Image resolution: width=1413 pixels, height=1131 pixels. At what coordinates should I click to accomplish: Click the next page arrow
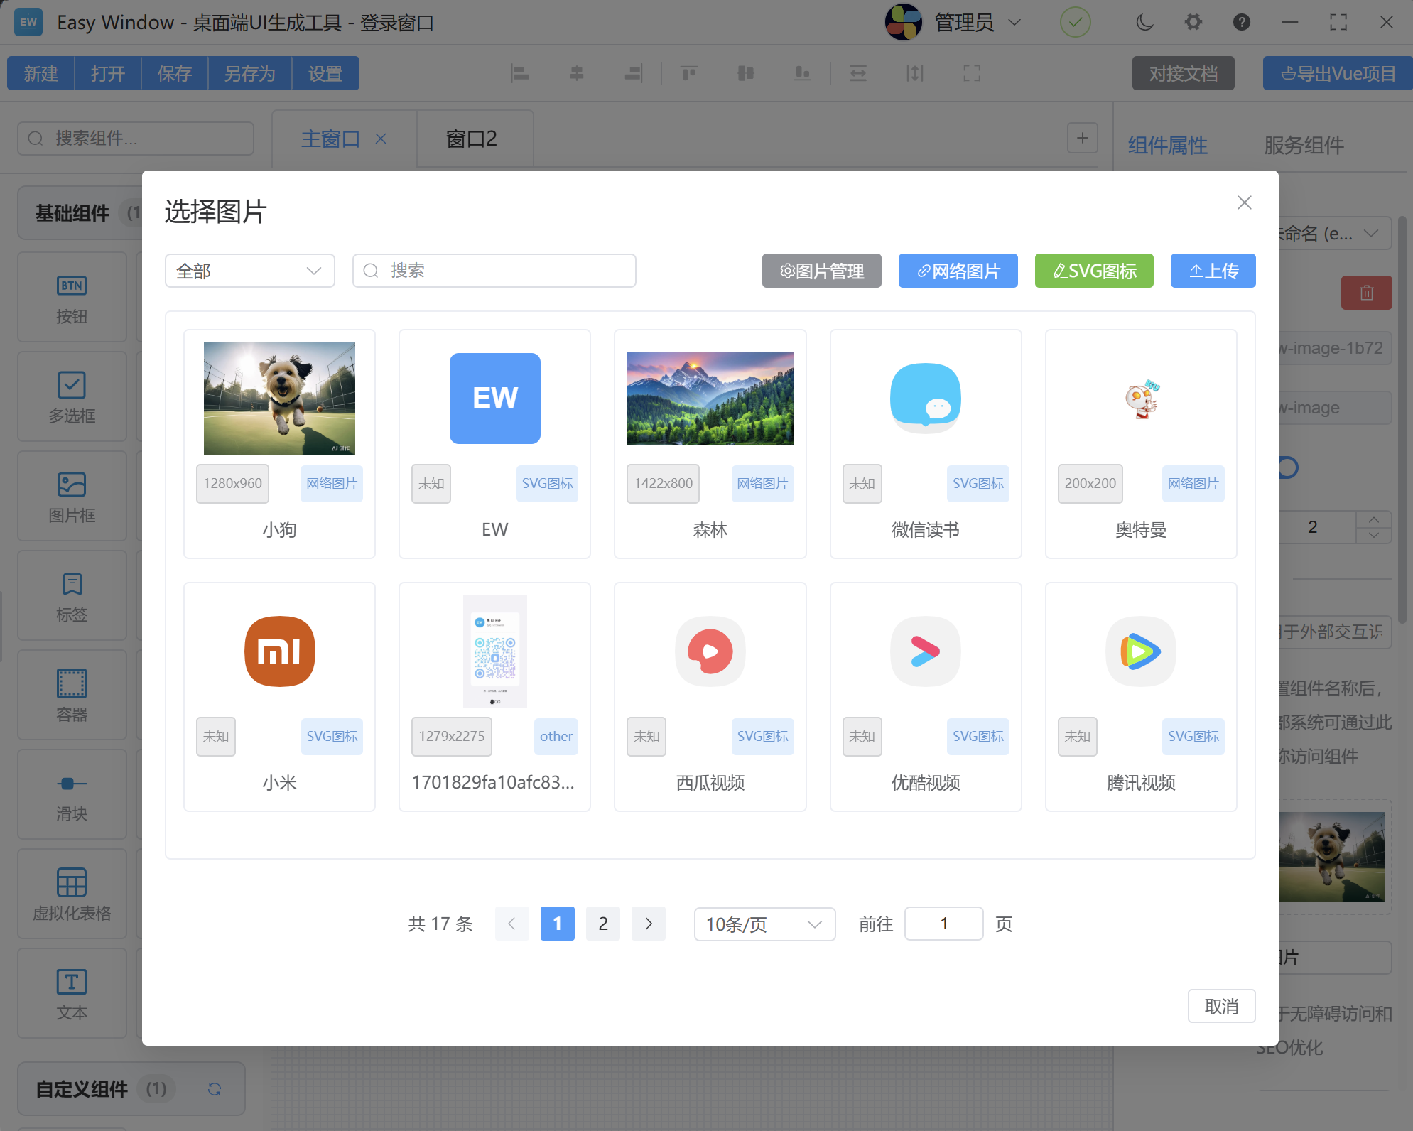point(648,924)
